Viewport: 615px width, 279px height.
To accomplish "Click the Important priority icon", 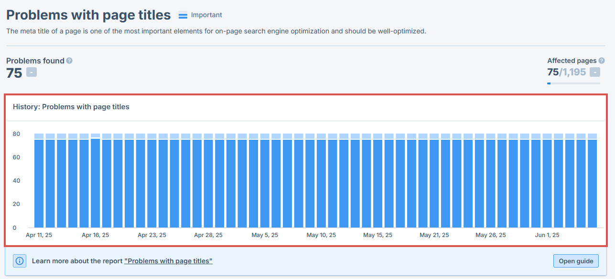I will (183, 15).
